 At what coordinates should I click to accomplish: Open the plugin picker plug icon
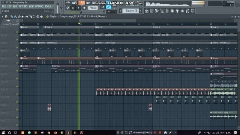[177, 11]
